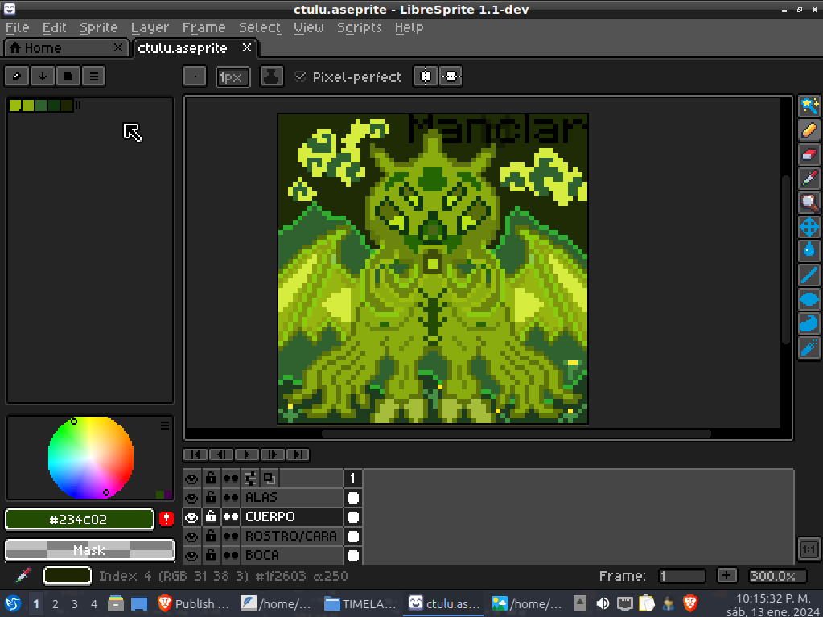Open the palette options menu icon
Screen dimensions: 823x617
tap(94, 76)
